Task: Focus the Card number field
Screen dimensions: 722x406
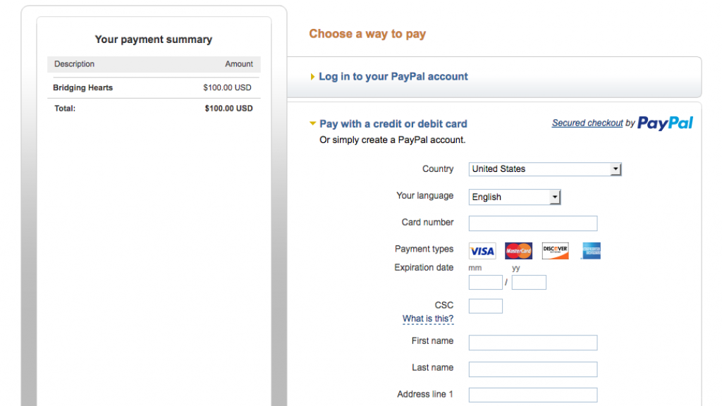Action: [x=533, y=223]
